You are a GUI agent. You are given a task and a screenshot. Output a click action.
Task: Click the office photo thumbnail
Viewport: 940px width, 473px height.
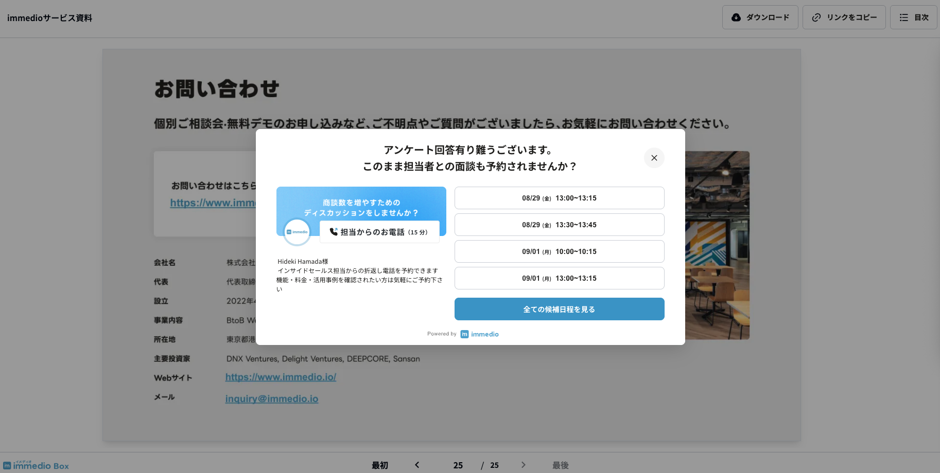717,245
